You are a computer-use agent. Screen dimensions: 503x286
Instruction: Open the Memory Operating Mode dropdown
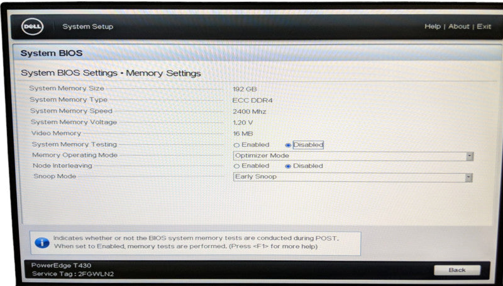coord(353,156)
